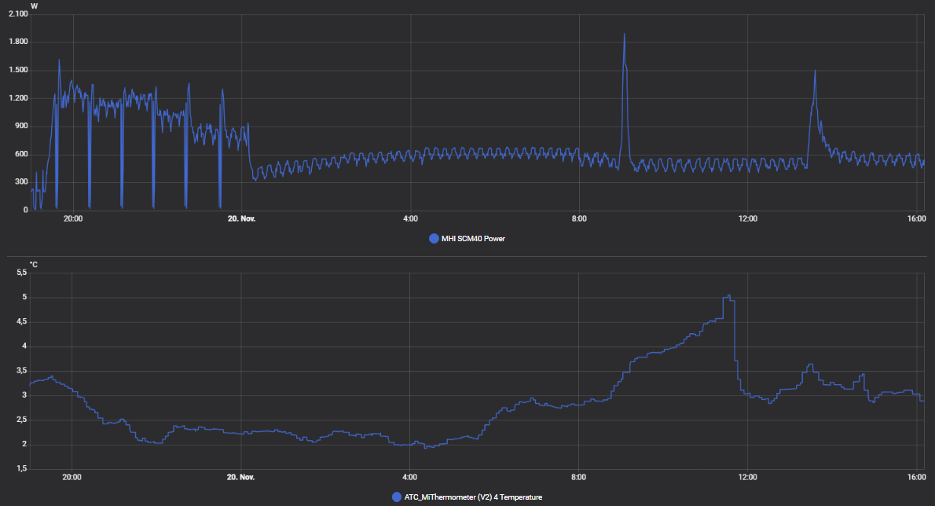Click the 2.100 value on power axis
This screenshot has height=506, width=935.
pyautogui.click(x=17, y=13)
